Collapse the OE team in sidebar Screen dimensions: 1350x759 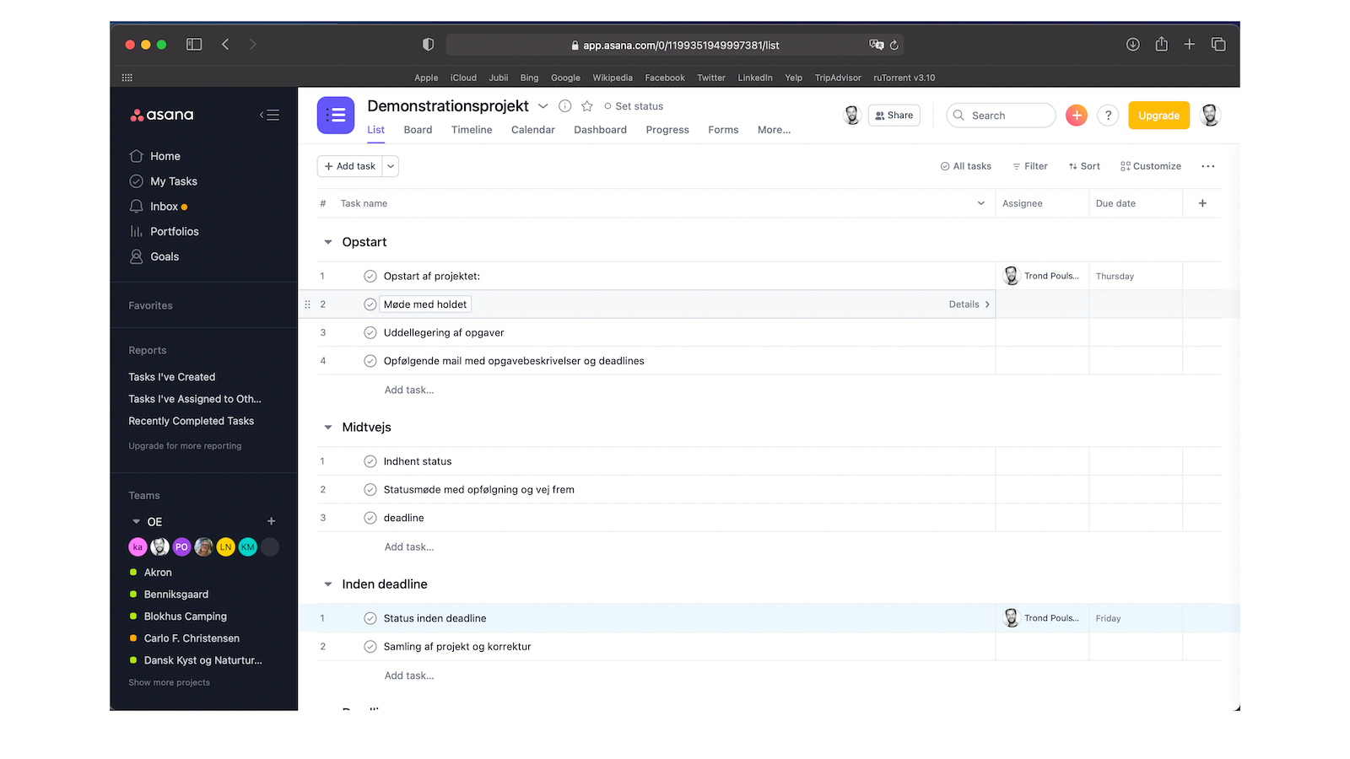135,521
